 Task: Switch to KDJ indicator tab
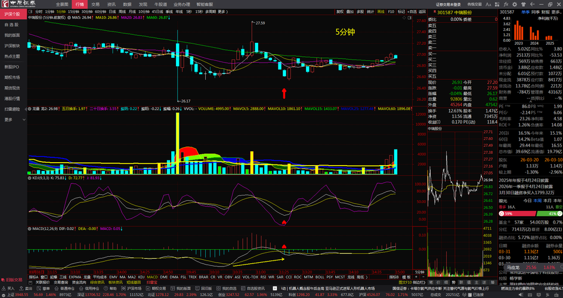point(141,277)
